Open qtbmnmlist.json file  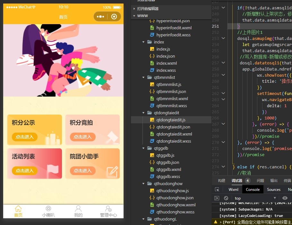171,91
